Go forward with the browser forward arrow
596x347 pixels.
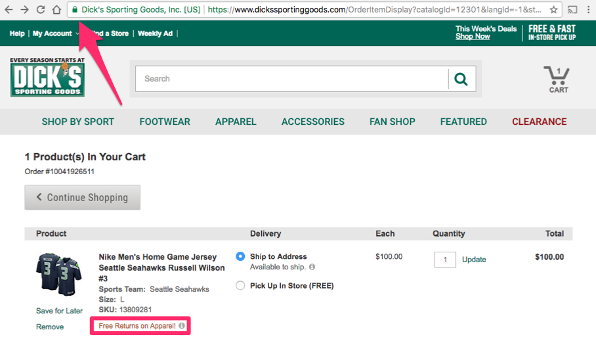point(24,9)
